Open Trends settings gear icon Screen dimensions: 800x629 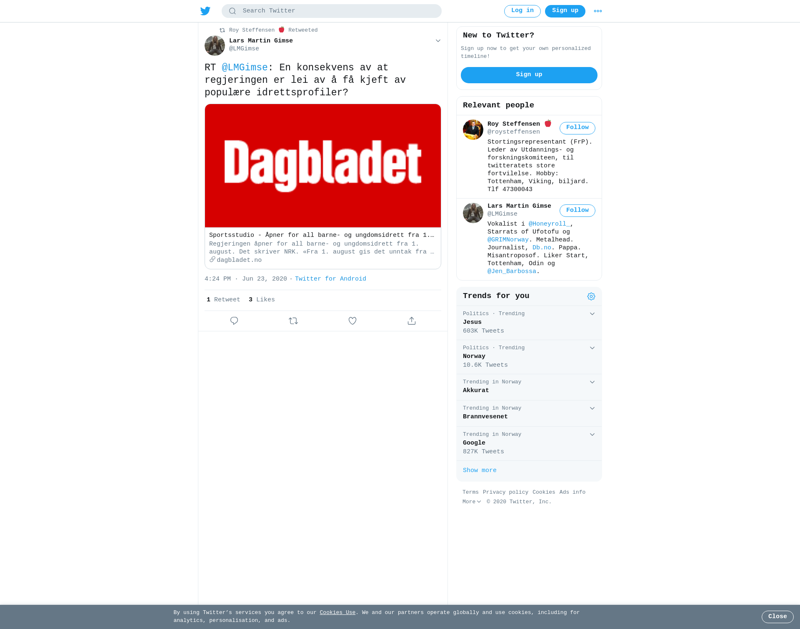[591, 296]
